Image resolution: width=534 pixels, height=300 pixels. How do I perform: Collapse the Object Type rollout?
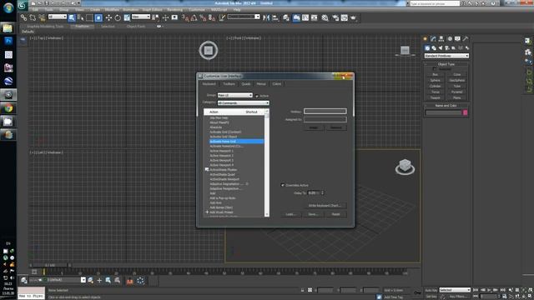(446, 64)
